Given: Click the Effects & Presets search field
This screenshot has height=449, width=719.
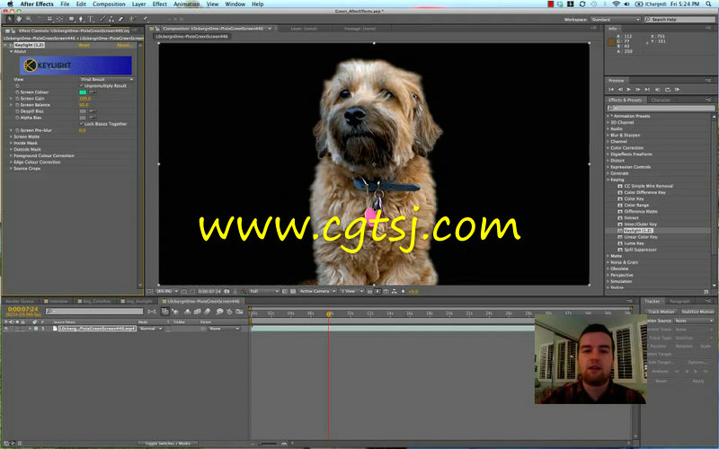Looking at the screenshot, I should tap(661, 108).
